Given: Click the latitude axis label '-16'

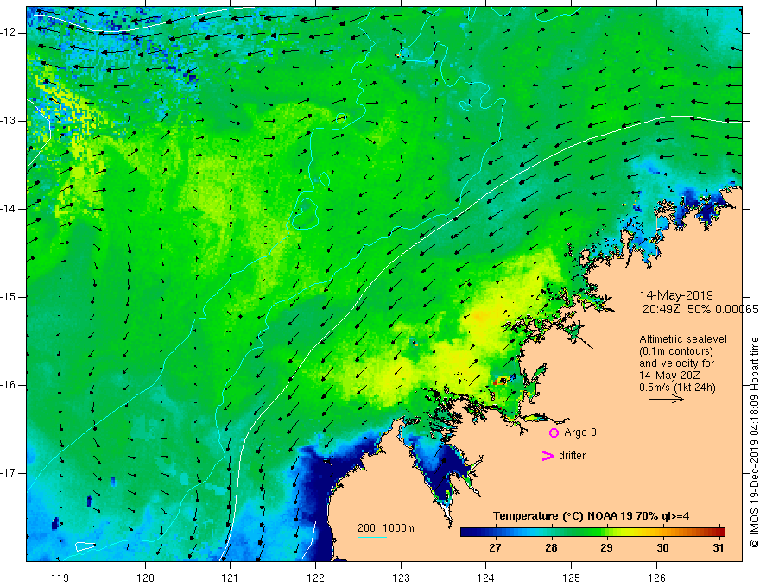Looking at the screenshot, I should pos(9,385).
